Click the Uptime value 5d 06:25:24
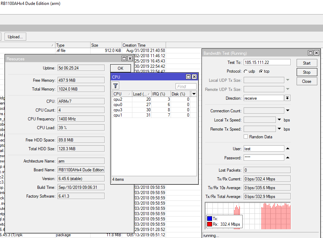This screenshot has height=238, width=323. (81, 68)
